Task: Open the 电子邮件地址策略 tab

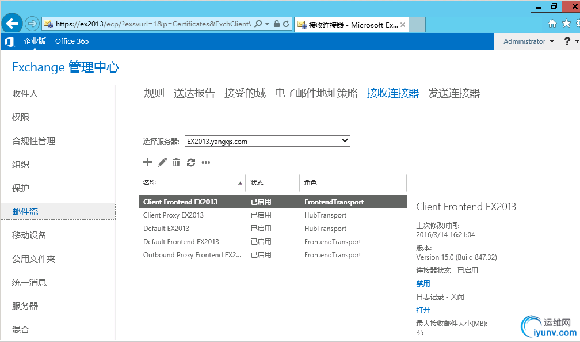Action: point(316,93)
